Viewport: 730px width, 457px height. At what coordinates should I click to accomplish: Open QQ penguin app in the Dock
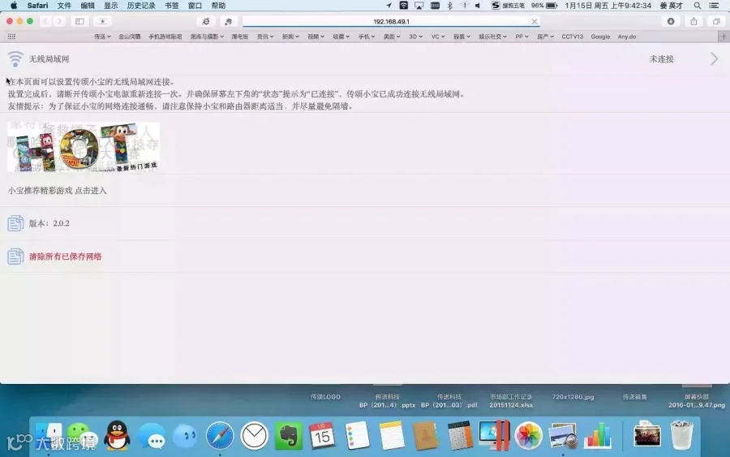116,436
